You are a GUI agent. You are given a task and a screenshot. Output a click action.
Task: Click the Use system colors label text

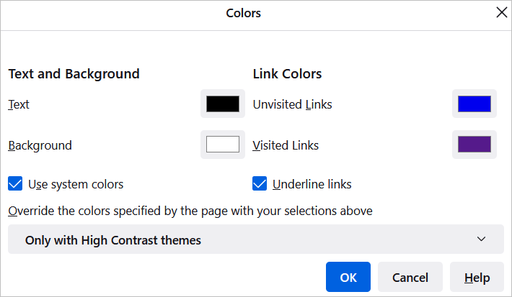[x=76, y=184]
